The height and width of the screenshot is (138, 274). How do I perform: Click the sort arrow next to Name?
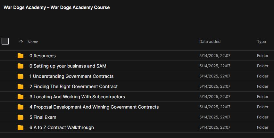click(x=21, y=42)
